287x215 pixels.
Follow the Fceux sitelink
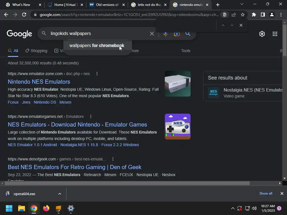coord(13,102)
